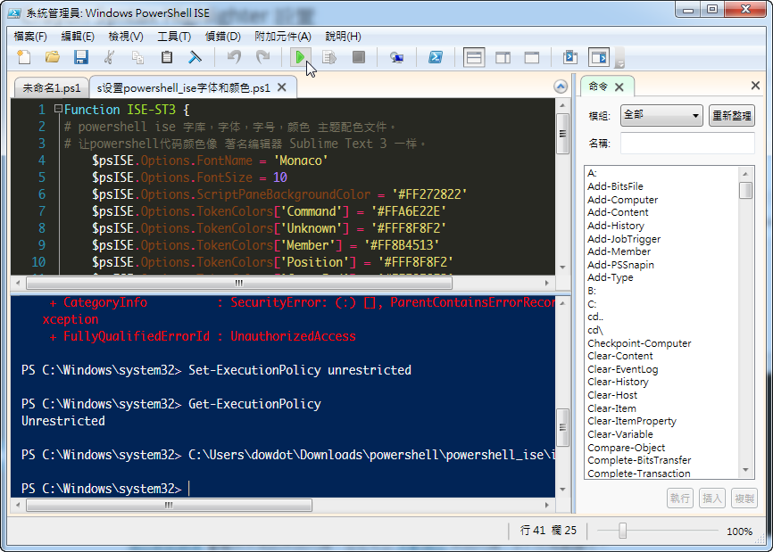The image size is (773, 552).
Task: Click the 插入 button in command pane
Action: tap(712, 498)
